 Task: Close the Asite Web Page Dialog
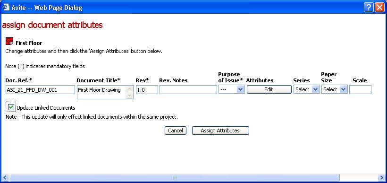point(379,8)
